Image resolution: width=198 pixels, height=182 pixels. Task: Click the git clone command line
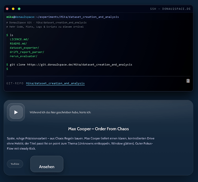69,65
